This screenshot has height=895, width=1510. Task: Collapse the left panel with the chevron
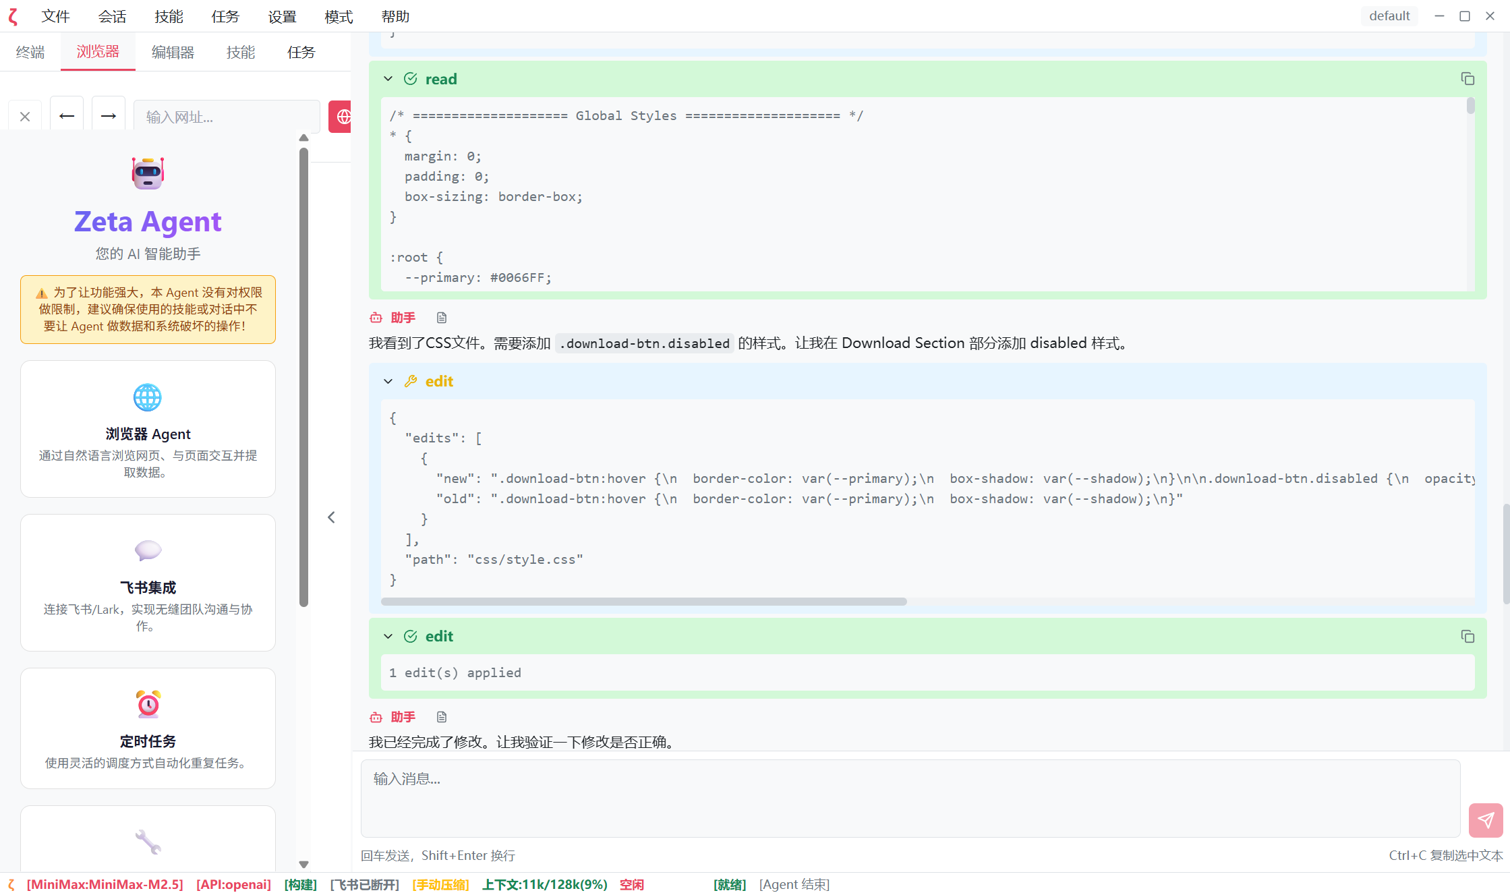[x=331, y=517]
